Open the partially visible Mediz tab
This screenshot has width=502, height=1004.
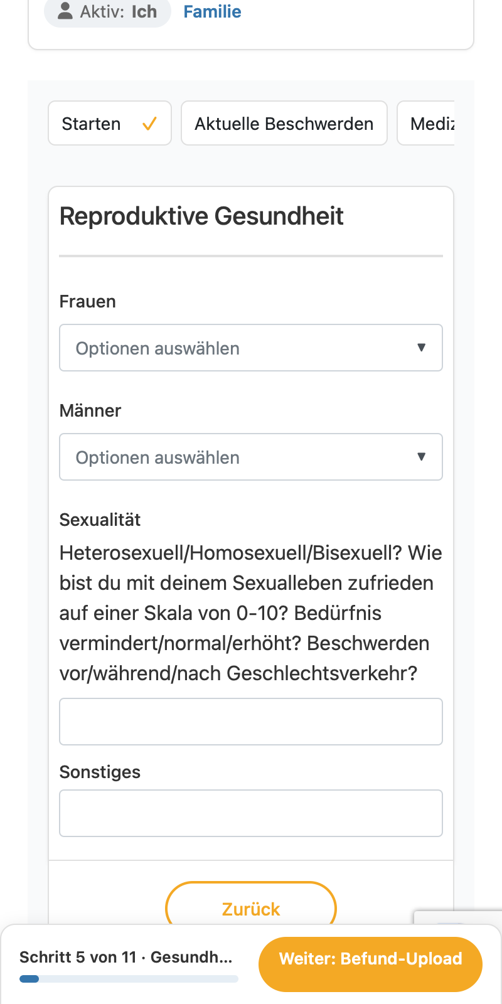(426, 123)
